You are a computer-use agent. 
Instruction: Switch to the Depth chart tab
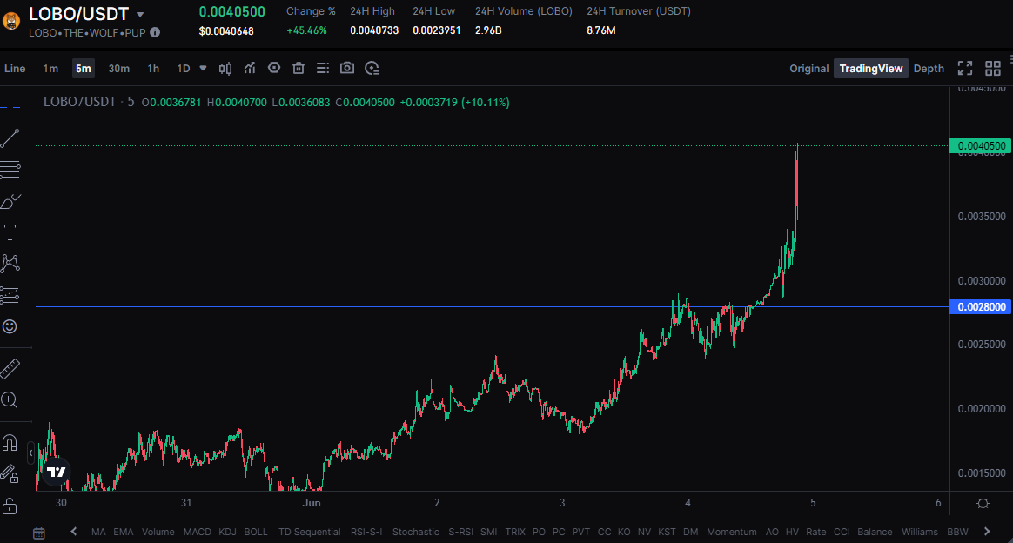pyautogui.click(x=929, y=69)
